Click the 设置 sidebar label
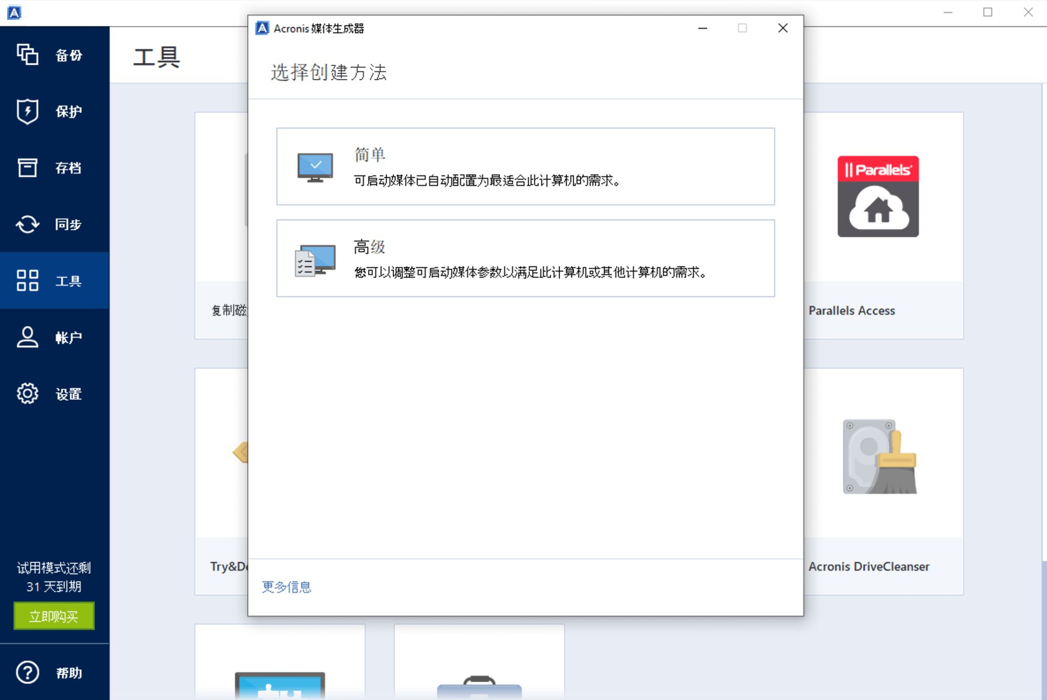1047x700 pixels. click(69, 394)
